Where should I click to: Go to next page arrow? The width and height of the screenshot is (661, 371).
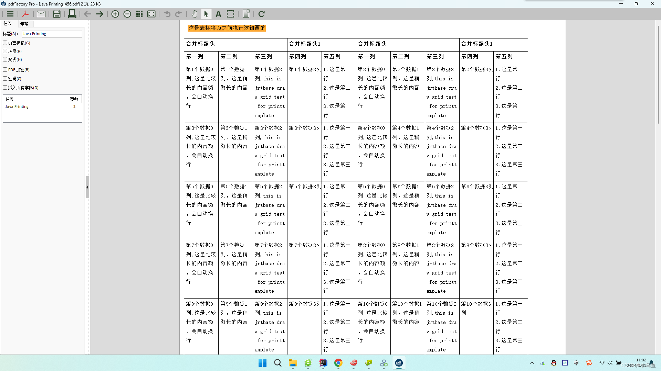(x=100, y=14)
